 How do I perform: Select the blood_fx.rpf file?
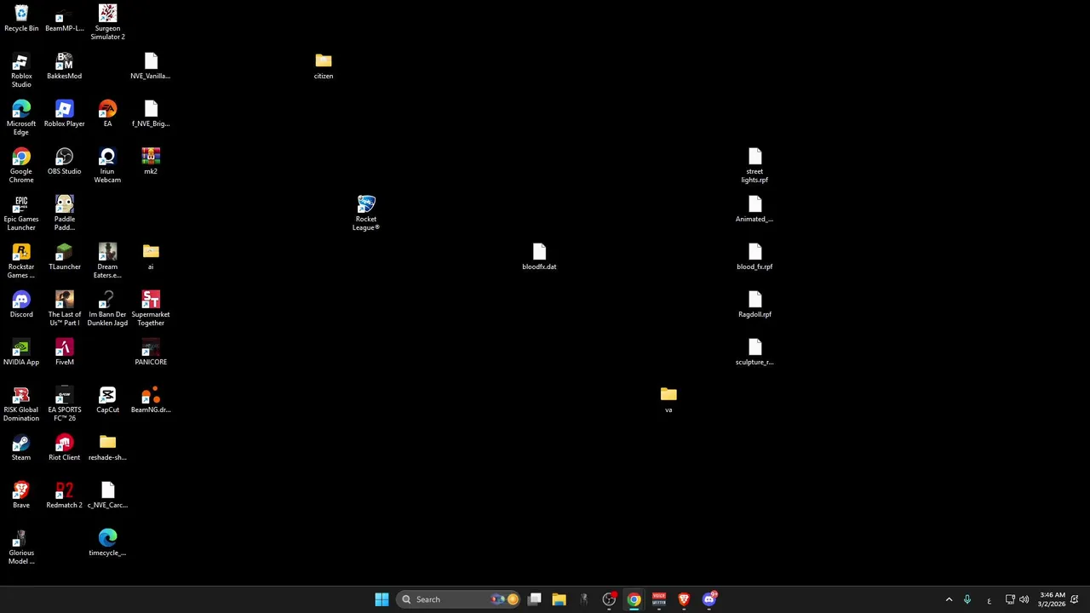click(754, 257)
